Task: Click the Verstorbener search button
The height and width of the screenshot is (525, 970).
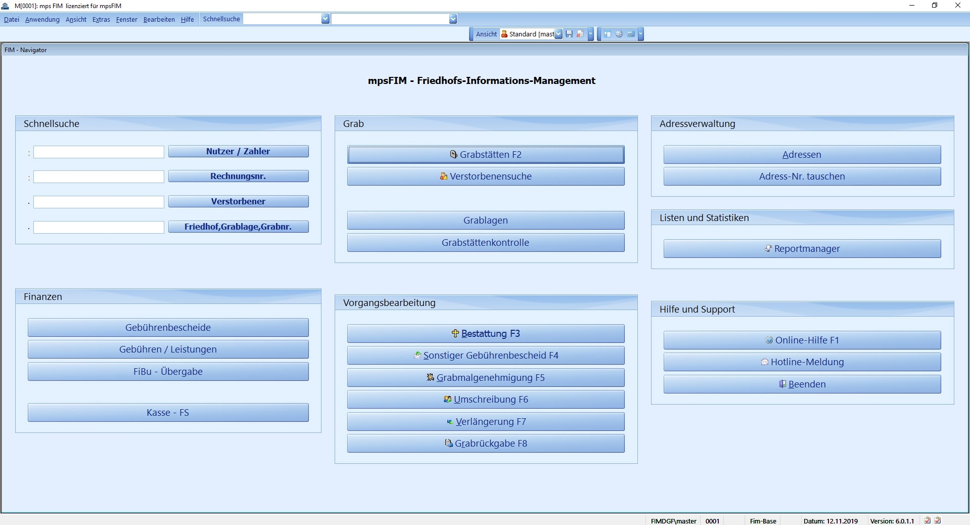Action: pos(238,201)
